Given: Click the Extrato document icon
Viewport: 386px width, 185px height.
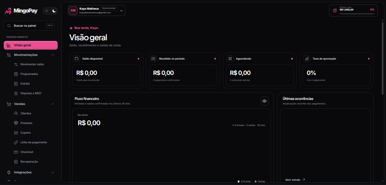Looking at the screenshot, I should pyautogui.click(x=16, y=84).
